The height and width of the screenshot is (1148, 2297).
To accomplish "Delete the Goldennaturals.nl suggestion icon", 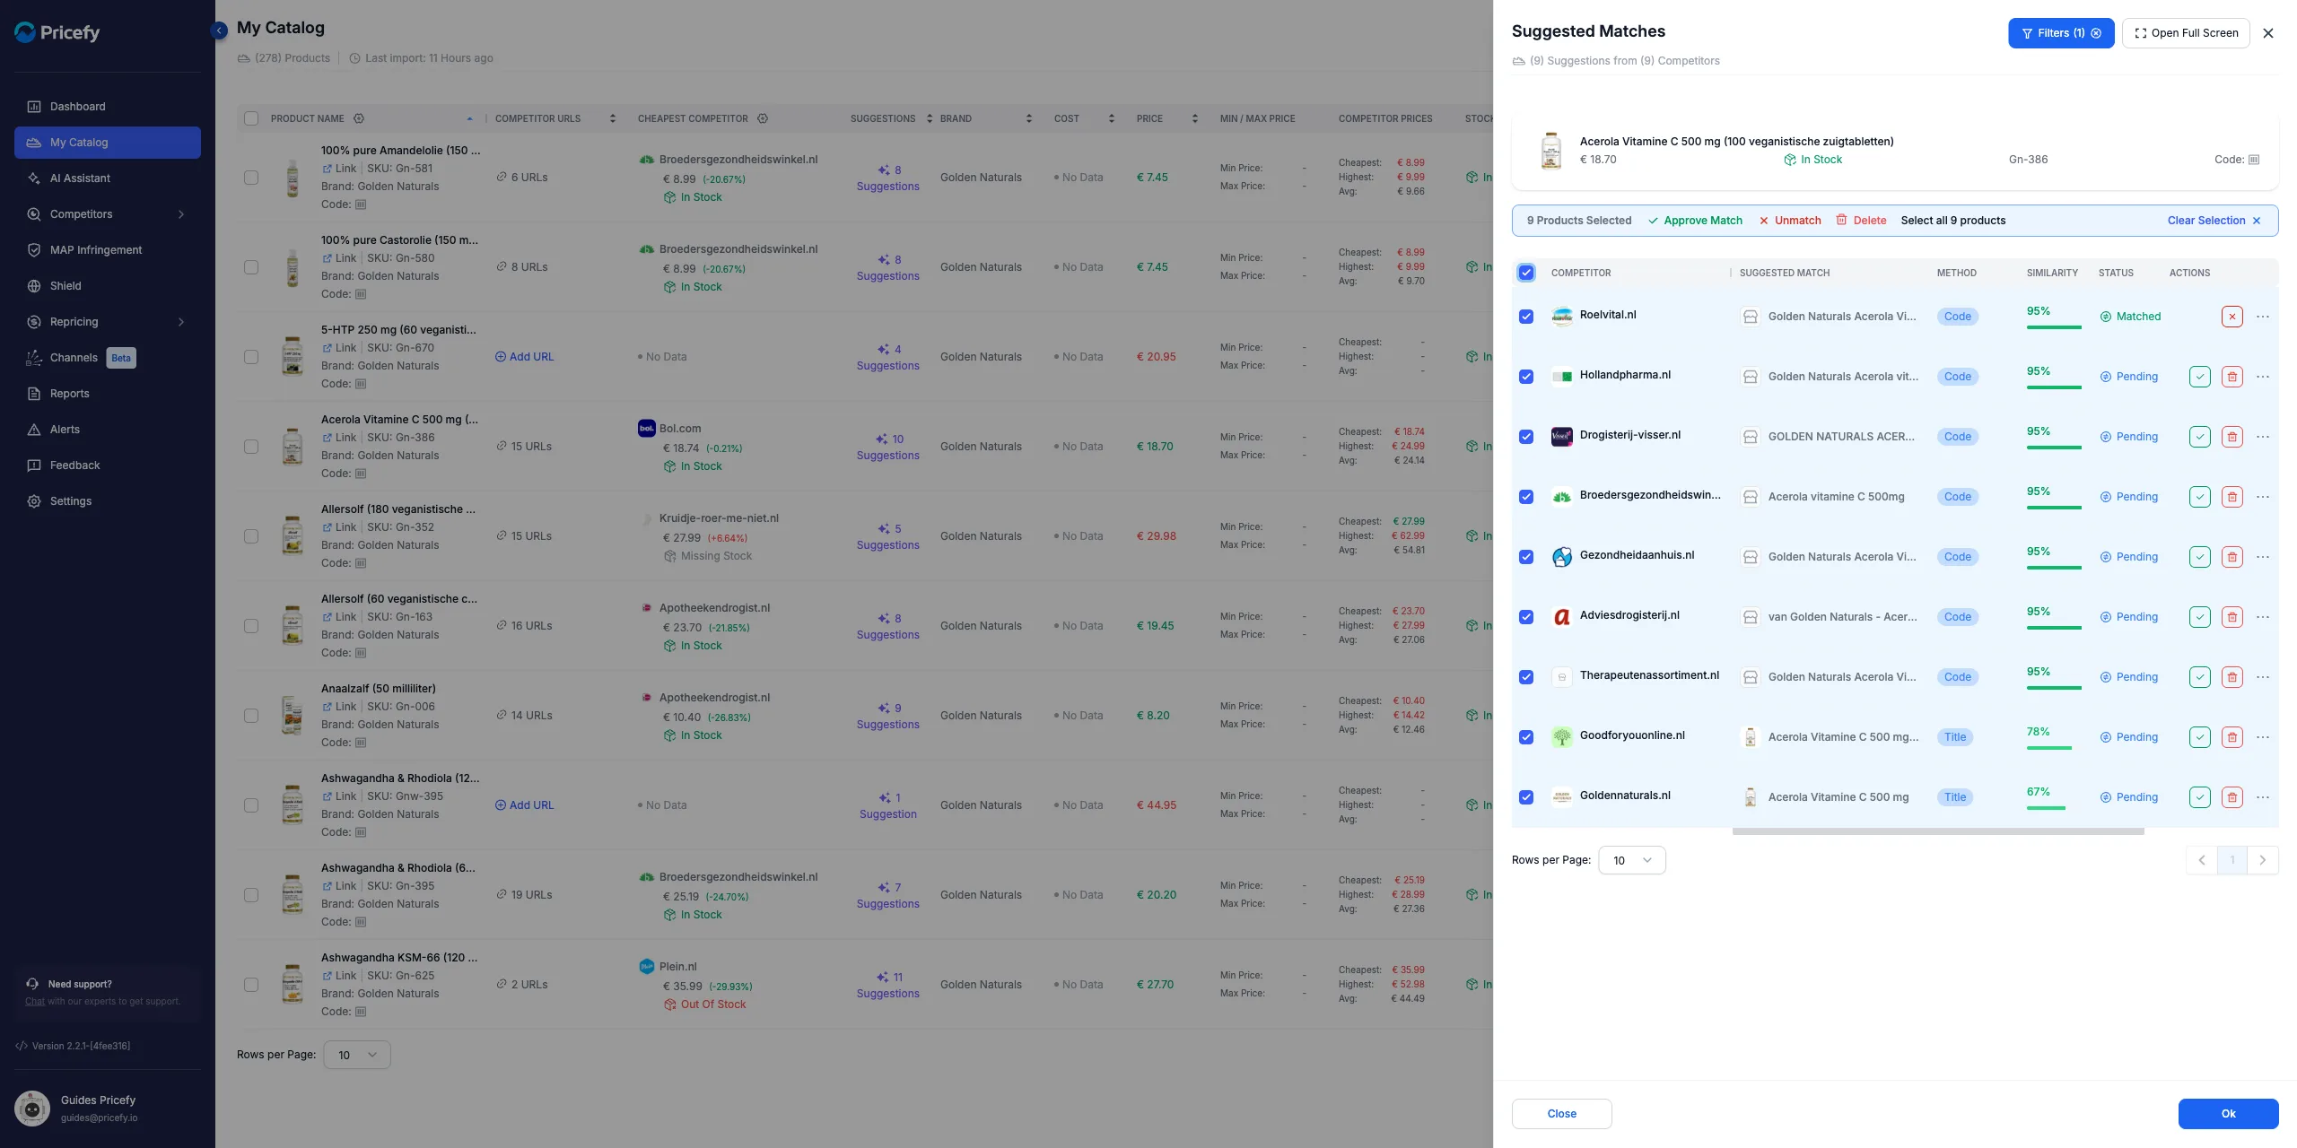I will tap(2231, 797).
